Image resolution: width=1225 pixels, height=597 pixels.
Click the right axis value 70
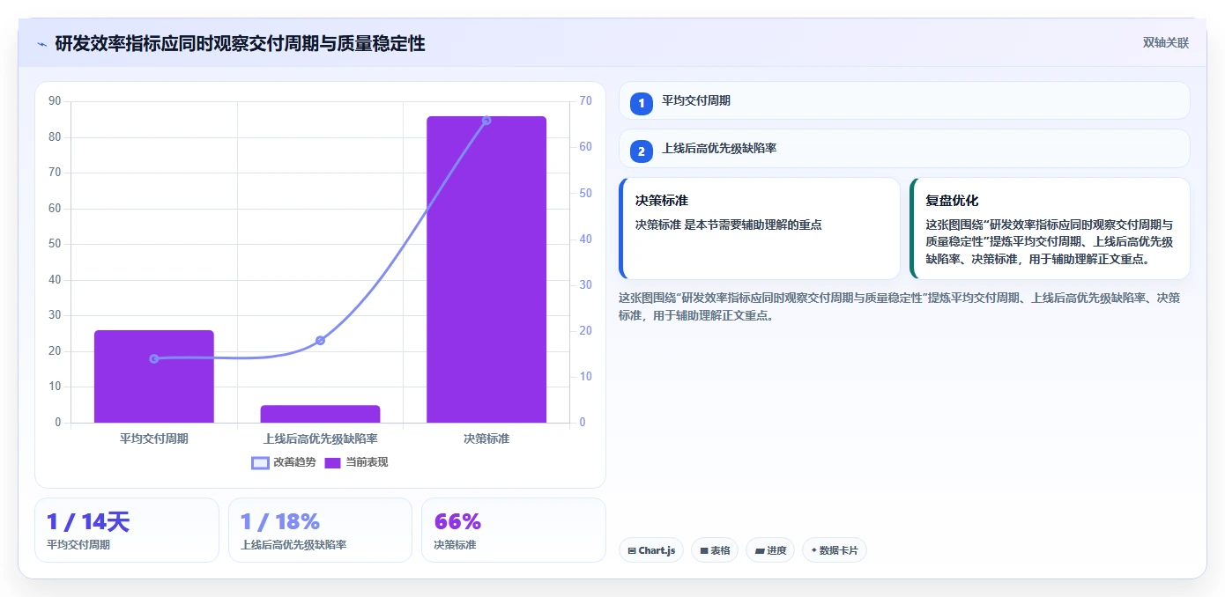586,101
